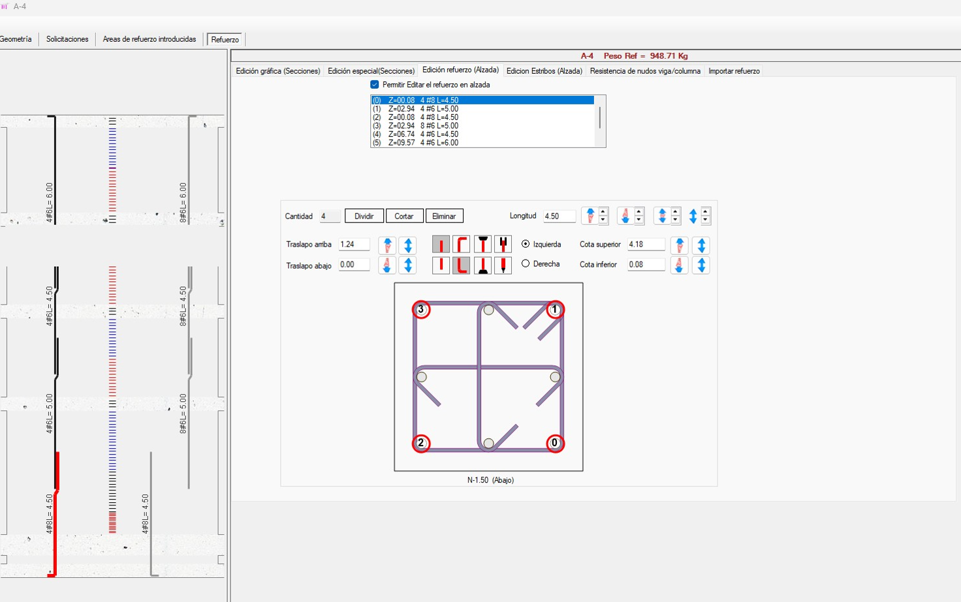Screen dimensions: 961x602
Task: Choose bottom plate anchor end icon
Action: [482, 265]
